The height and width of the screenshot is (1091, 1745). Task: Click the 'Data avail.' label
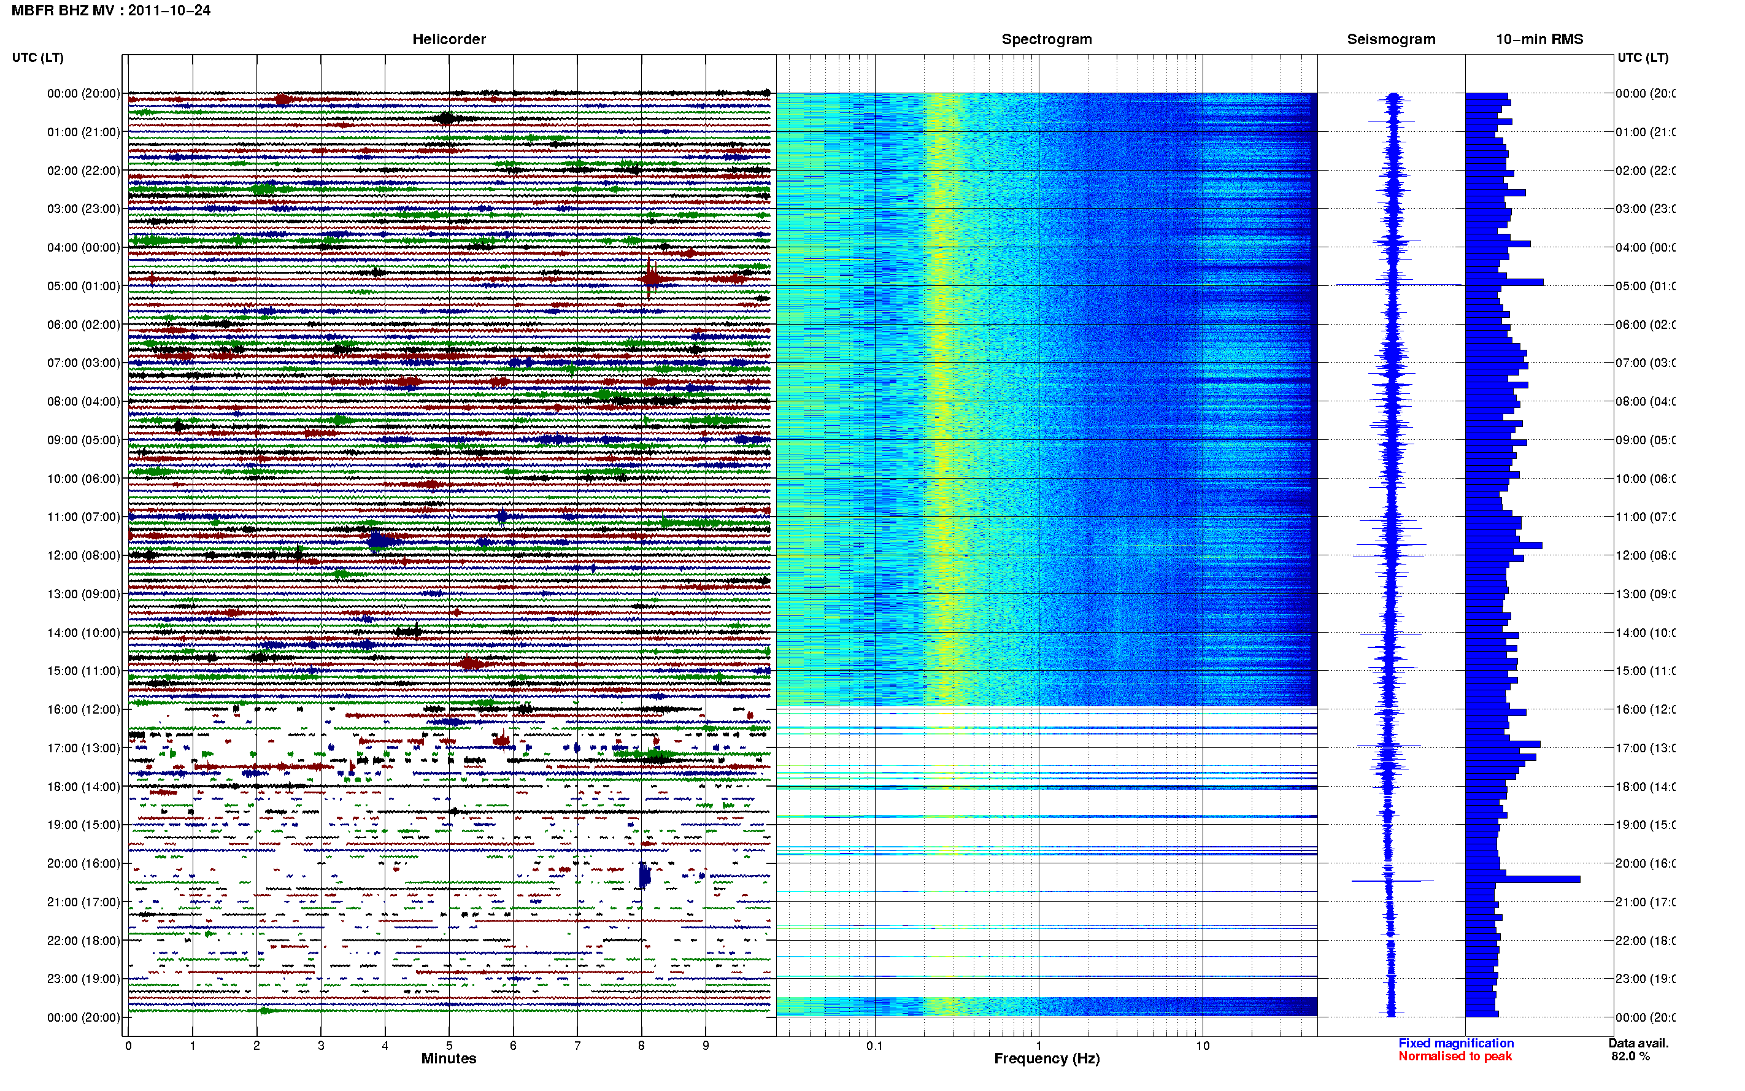[1638, 1043]
